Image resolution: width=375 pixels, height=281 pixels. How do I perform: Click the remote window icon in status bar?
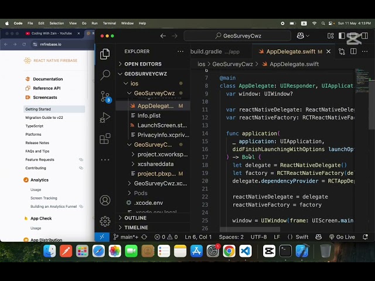tap(102, 237)
